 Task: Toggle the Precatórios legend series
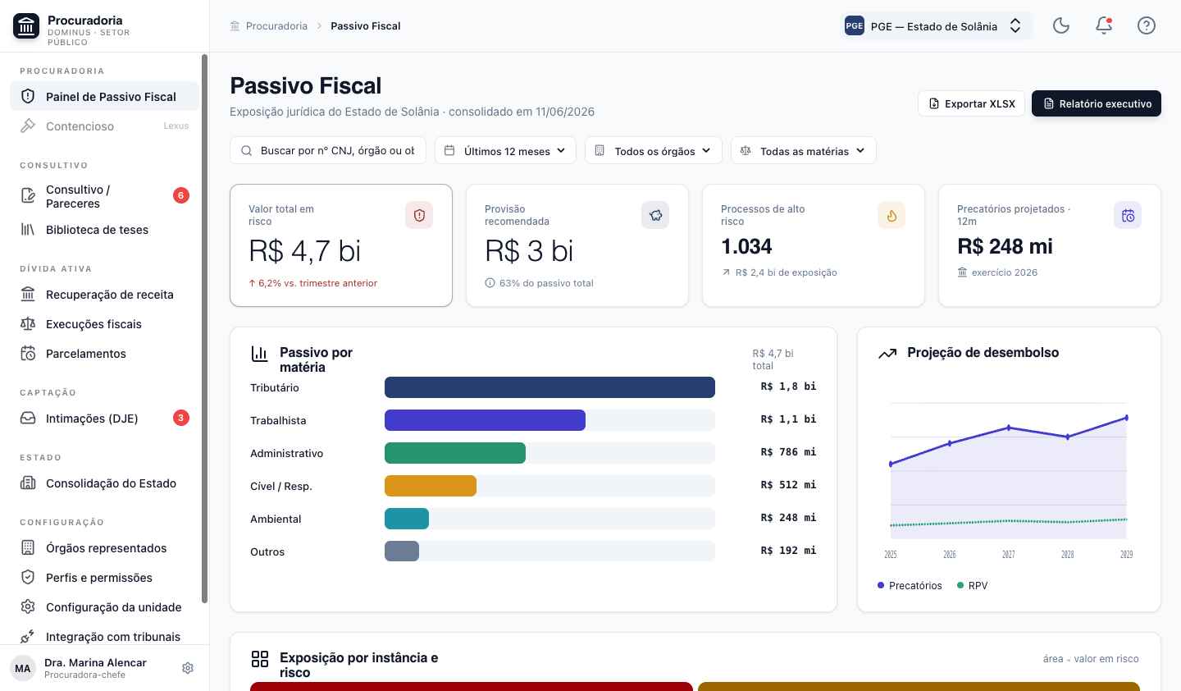click(x=910, y=585)
